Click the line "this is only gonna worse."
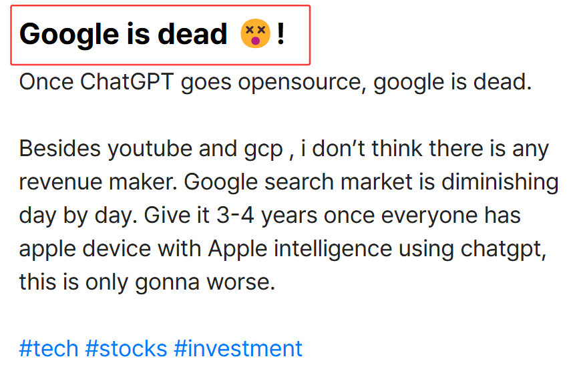 point(147,282)
